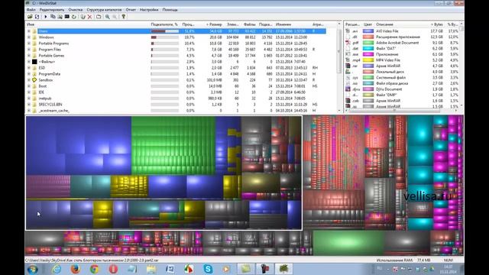Click the Sandbox row's yellow icon
This screenshot has height=275, width=489.
tap(34, 80)
